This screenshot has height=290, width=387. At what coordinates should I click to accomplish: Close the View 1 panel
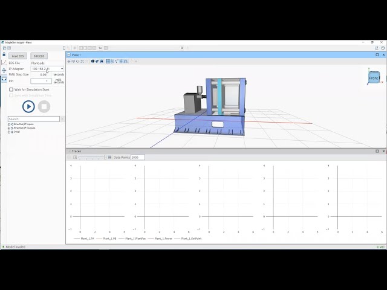pos(383,55)
